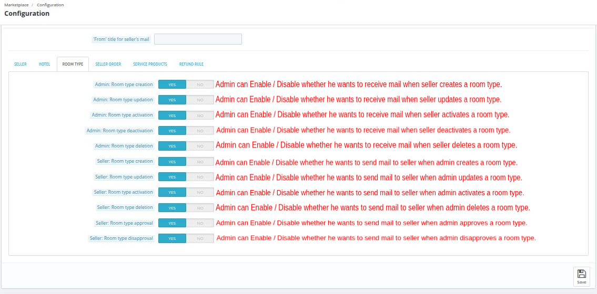The width and height of the screenshot is (597, 294).
Task: Set Admin: Room type activation to YES
Action: click(172, 115)
